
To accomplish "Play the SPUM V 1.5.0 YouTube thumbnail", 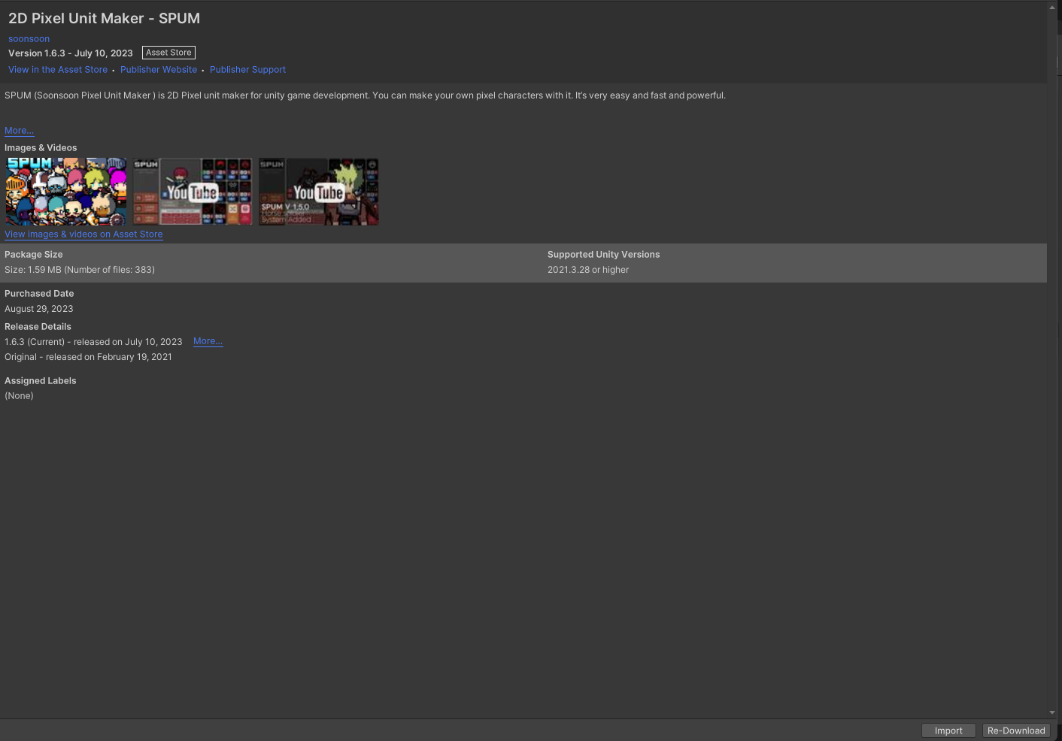I will [x=319, y=192].
